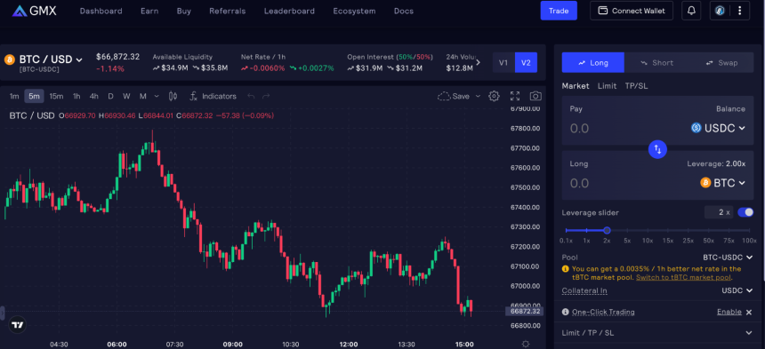Open the chart Indicators tool
This screenshot has width=765, height=349.
(213, 97)
